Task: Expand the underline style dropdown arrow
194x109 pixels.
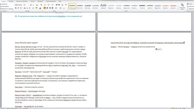Action: [x=22, y=8]
